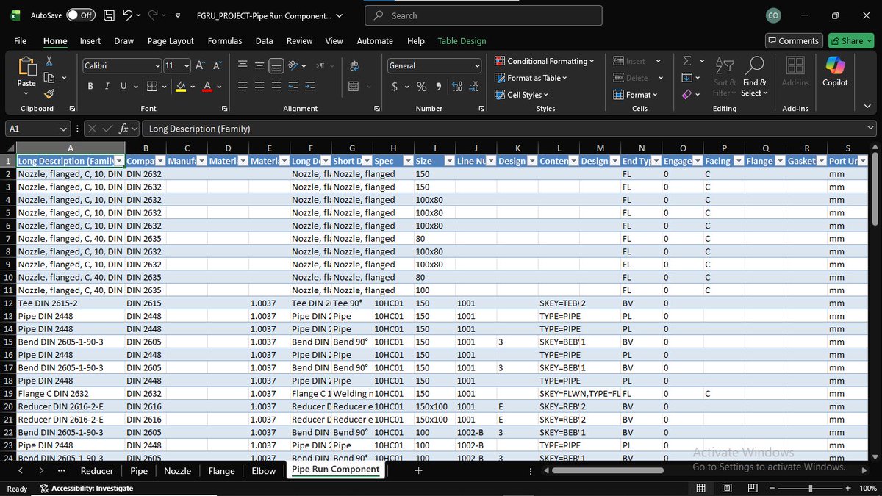Viewport: 882px width, 496px height.
Task: Adjust the zoom slider in status bar
Action: click(811, 489)
